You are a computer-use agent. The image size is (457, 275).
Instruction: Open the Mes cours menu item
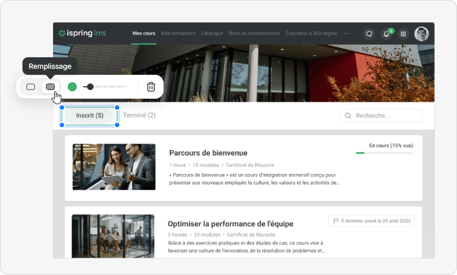pyautogui.click(x=144, y=34)
